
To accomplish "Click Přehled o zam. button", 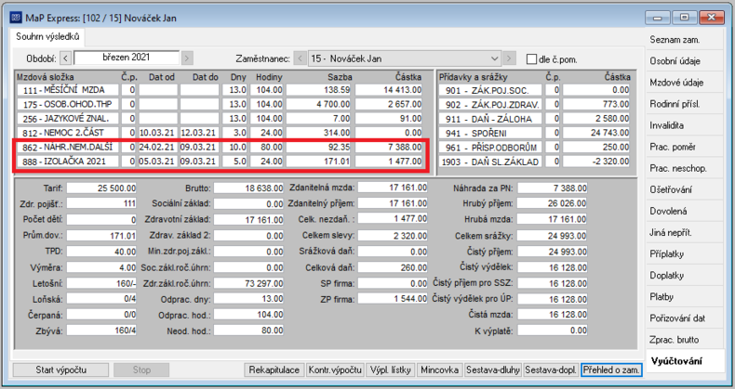I will [x=611, y=370].
